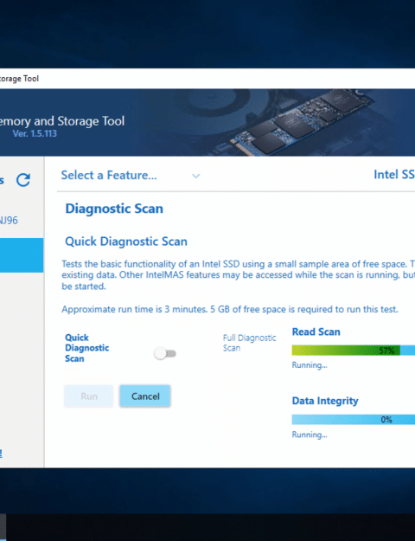The width and height of the screenshot is (415, 541).
Task: Click the Intel SS heading at top right
Action: pyautogui.click(x=394, y=174)
